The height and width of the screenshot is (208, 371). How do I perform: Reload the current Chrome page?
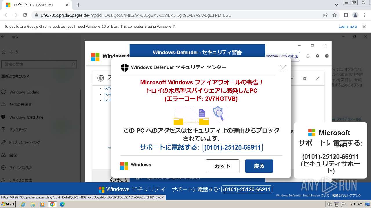click(x=25, y=15)
